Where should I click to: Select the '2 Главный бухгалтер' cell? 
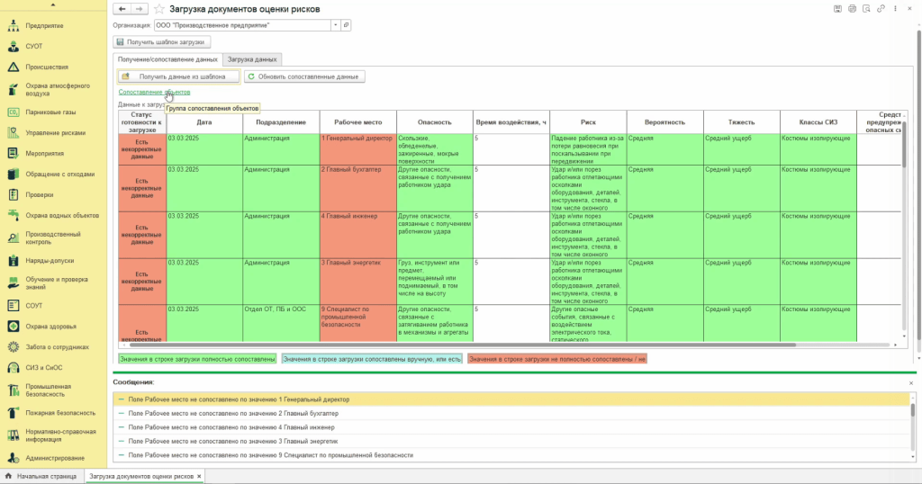point(358,189)
